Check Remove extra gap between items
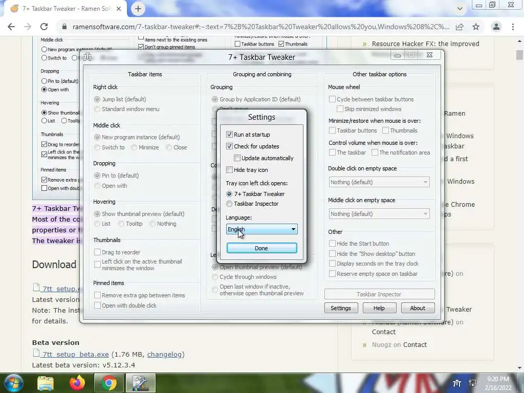524x393 pixels. coord(97,295)
